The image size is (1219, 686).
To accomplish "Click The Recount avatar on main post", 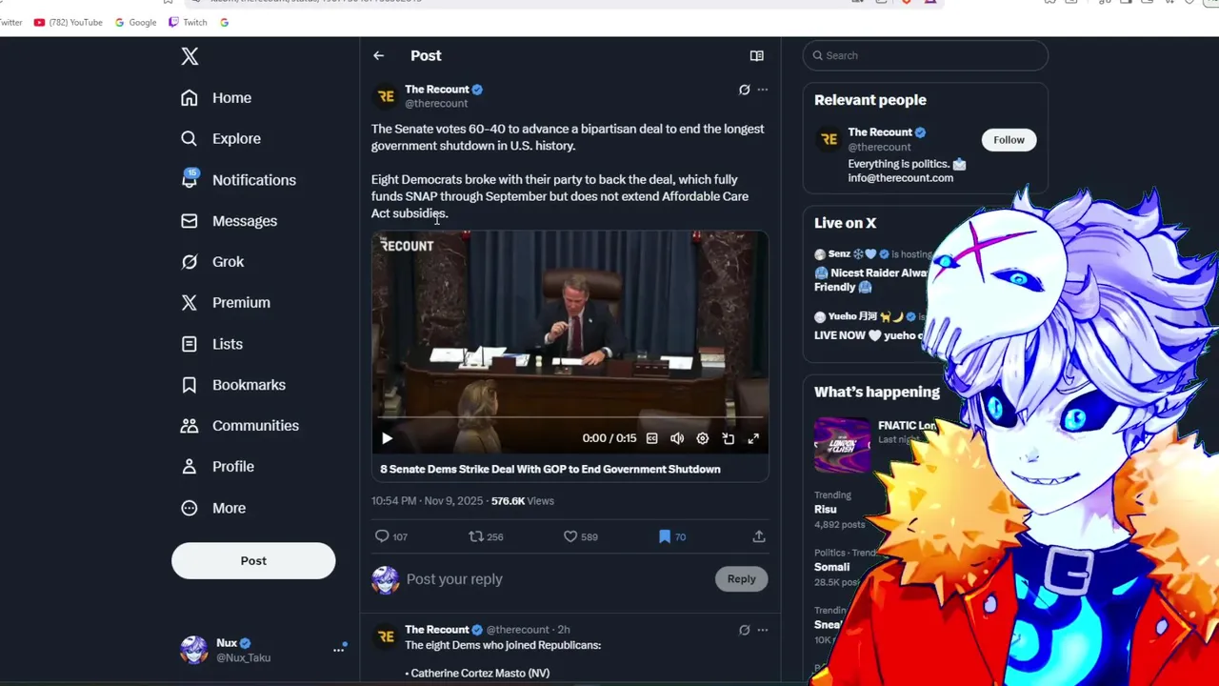I will [386, 96].
